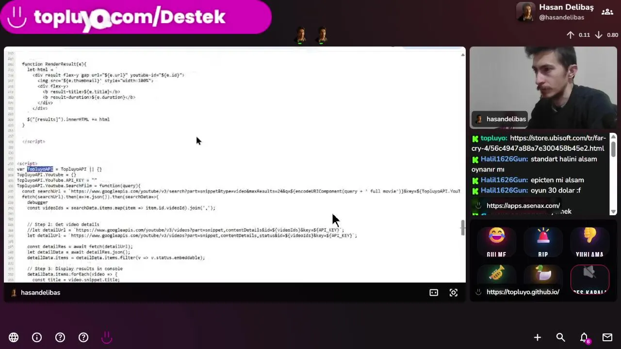Click the hasandelibas name tag on the webcam
Image resolution: width=621 pixels, height=349 pixels.
[501, 119]
